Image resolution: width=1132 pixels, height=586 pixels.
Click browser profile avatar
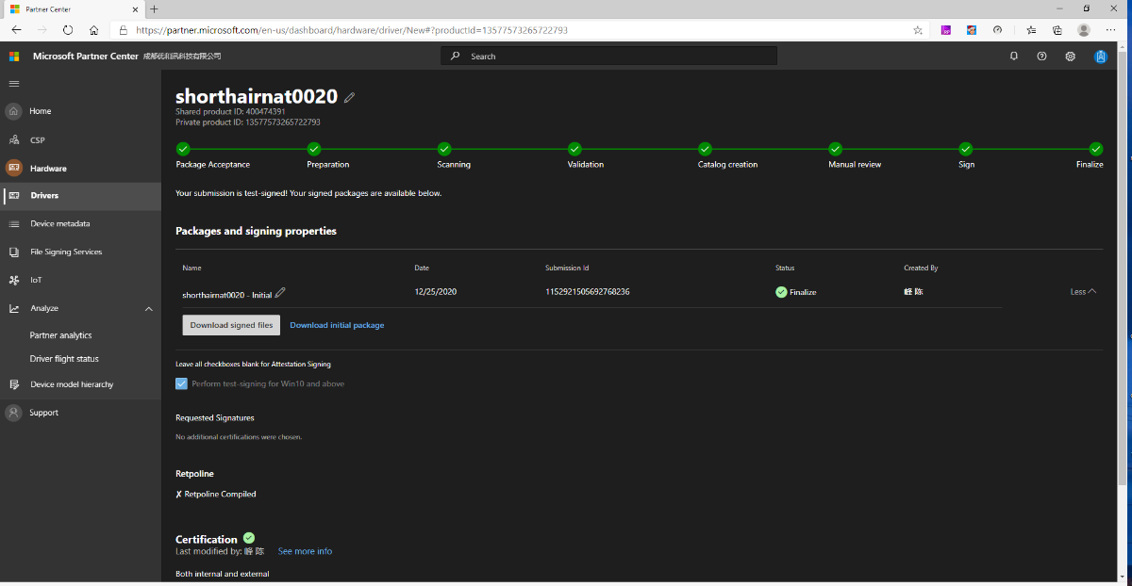pyautogui.click(x=1084, y=30)
